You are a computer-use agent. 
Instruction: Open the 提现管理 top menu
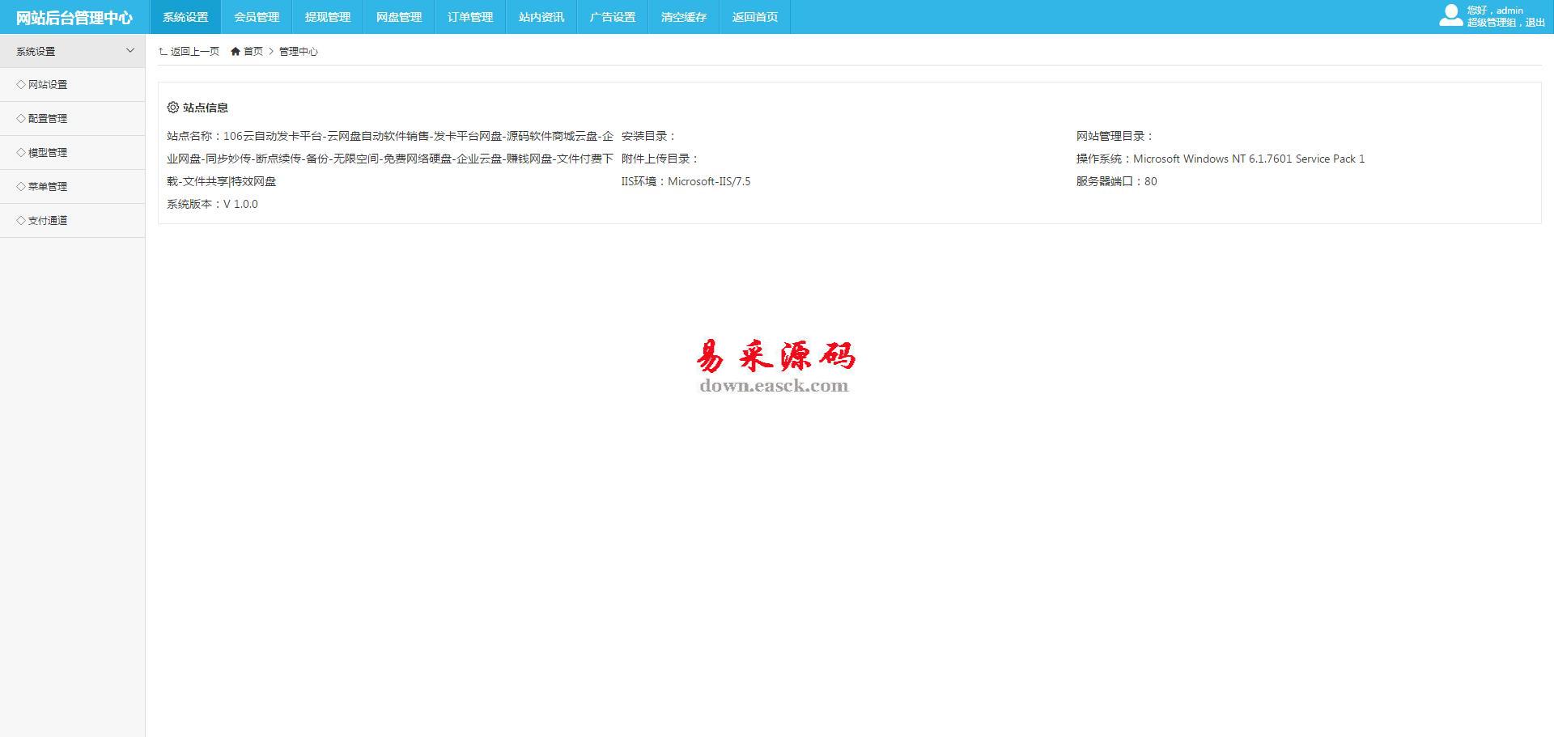pyautogui.click(x=328, y=17)
